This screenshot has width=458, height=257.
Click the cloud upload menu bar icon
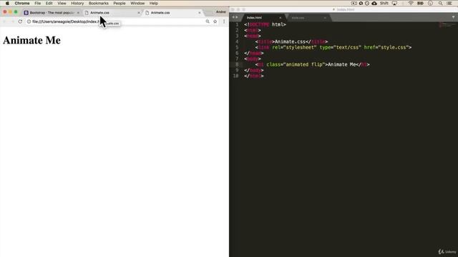(x=374, y=3)
